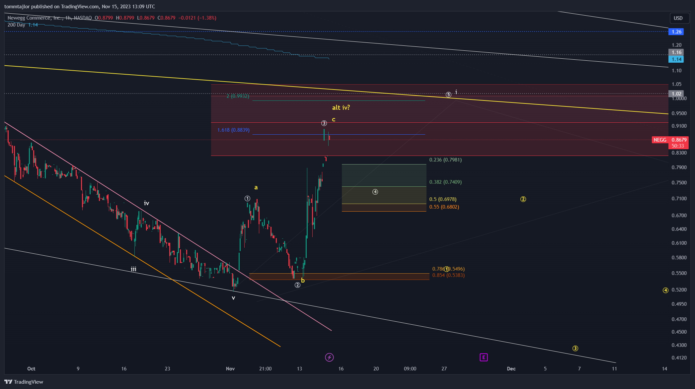Viewport: 695px width, 389px height.
Task: Click the purple lightning event icon
Action: [329, 357]
